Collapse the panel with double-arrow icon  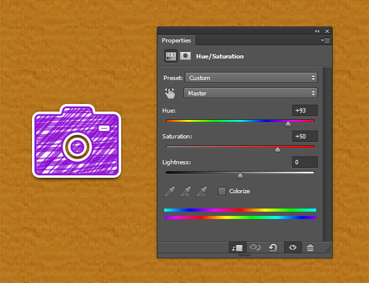317,31
